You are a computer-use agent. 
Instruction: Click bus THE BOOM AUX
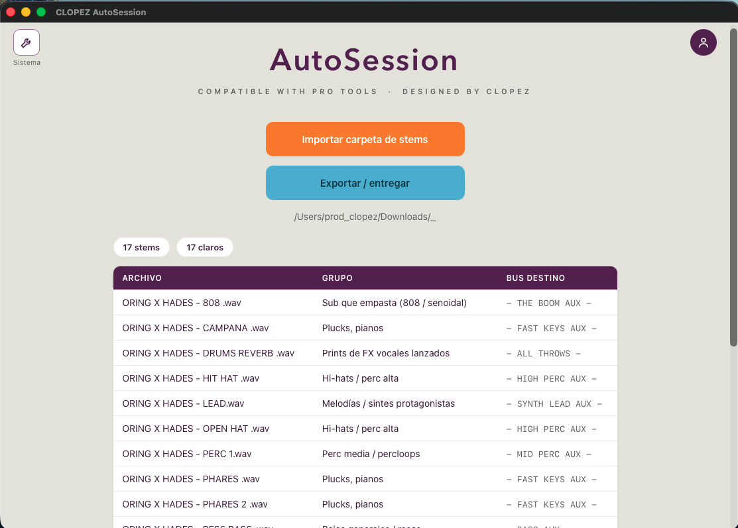pyautogui.click(x=549, y=303)
